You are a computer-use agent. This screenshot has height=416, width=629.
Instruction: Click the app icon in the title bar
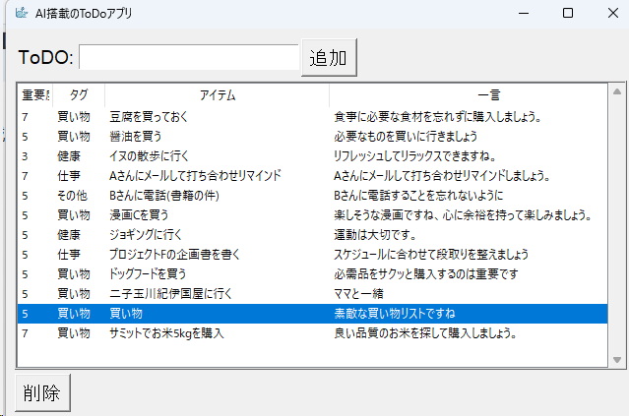(21, 14)
